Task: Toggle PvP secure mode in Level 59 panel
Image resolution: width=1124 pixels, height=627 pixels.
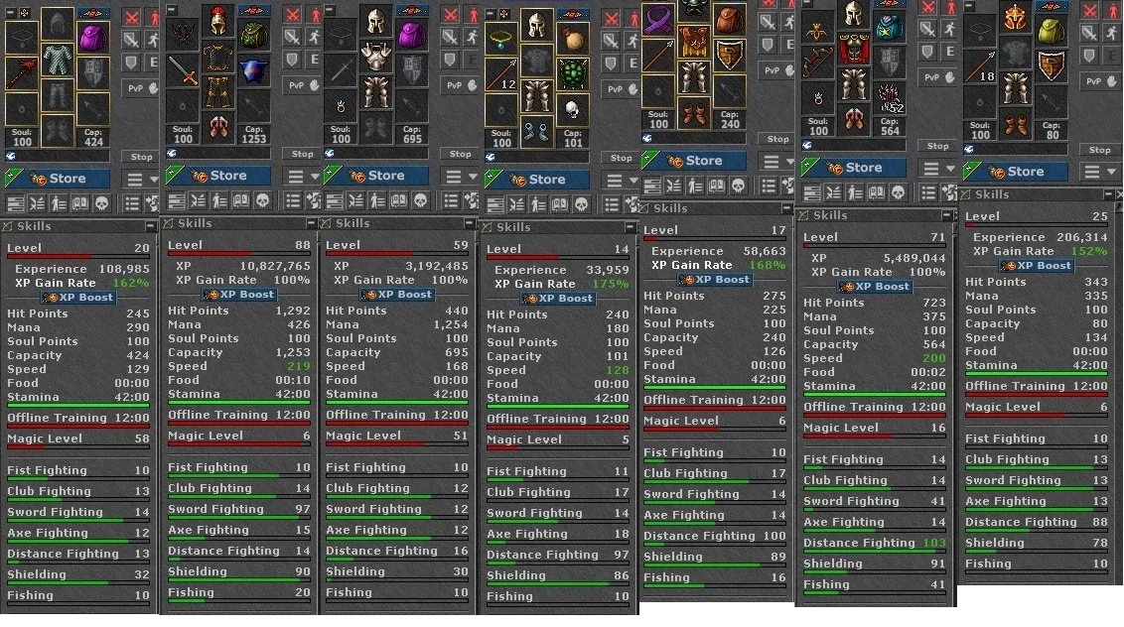Action: point(462,85)
